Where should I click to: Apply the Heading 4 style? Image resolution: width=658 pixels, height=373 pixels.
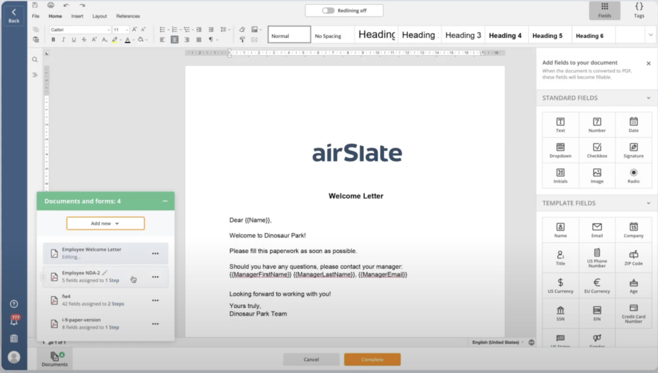505,36
